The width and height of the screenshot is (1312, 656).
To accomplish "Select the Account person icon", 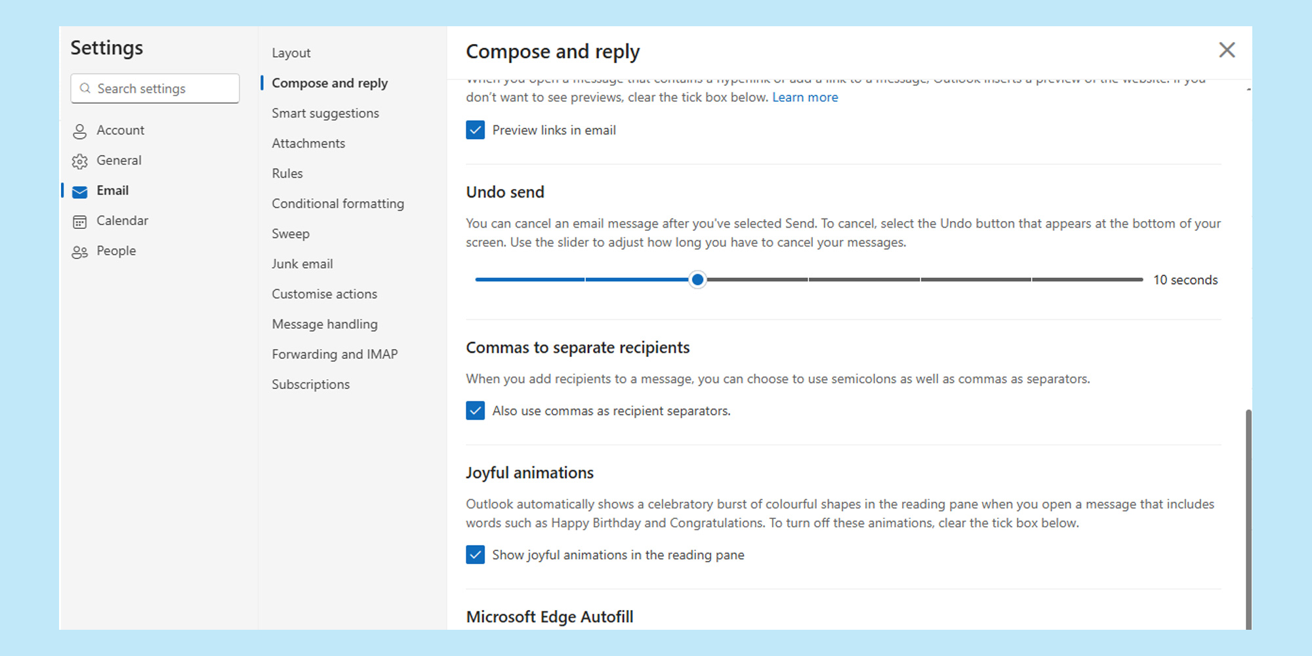I will pyautogui.click(x=79, y=130).
